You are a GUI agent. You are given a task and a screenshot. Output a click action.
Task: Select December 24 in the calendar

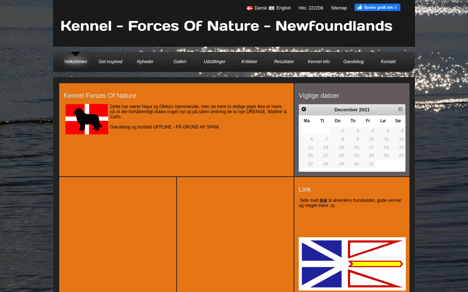pyautogui.click(x=368, y=155)
